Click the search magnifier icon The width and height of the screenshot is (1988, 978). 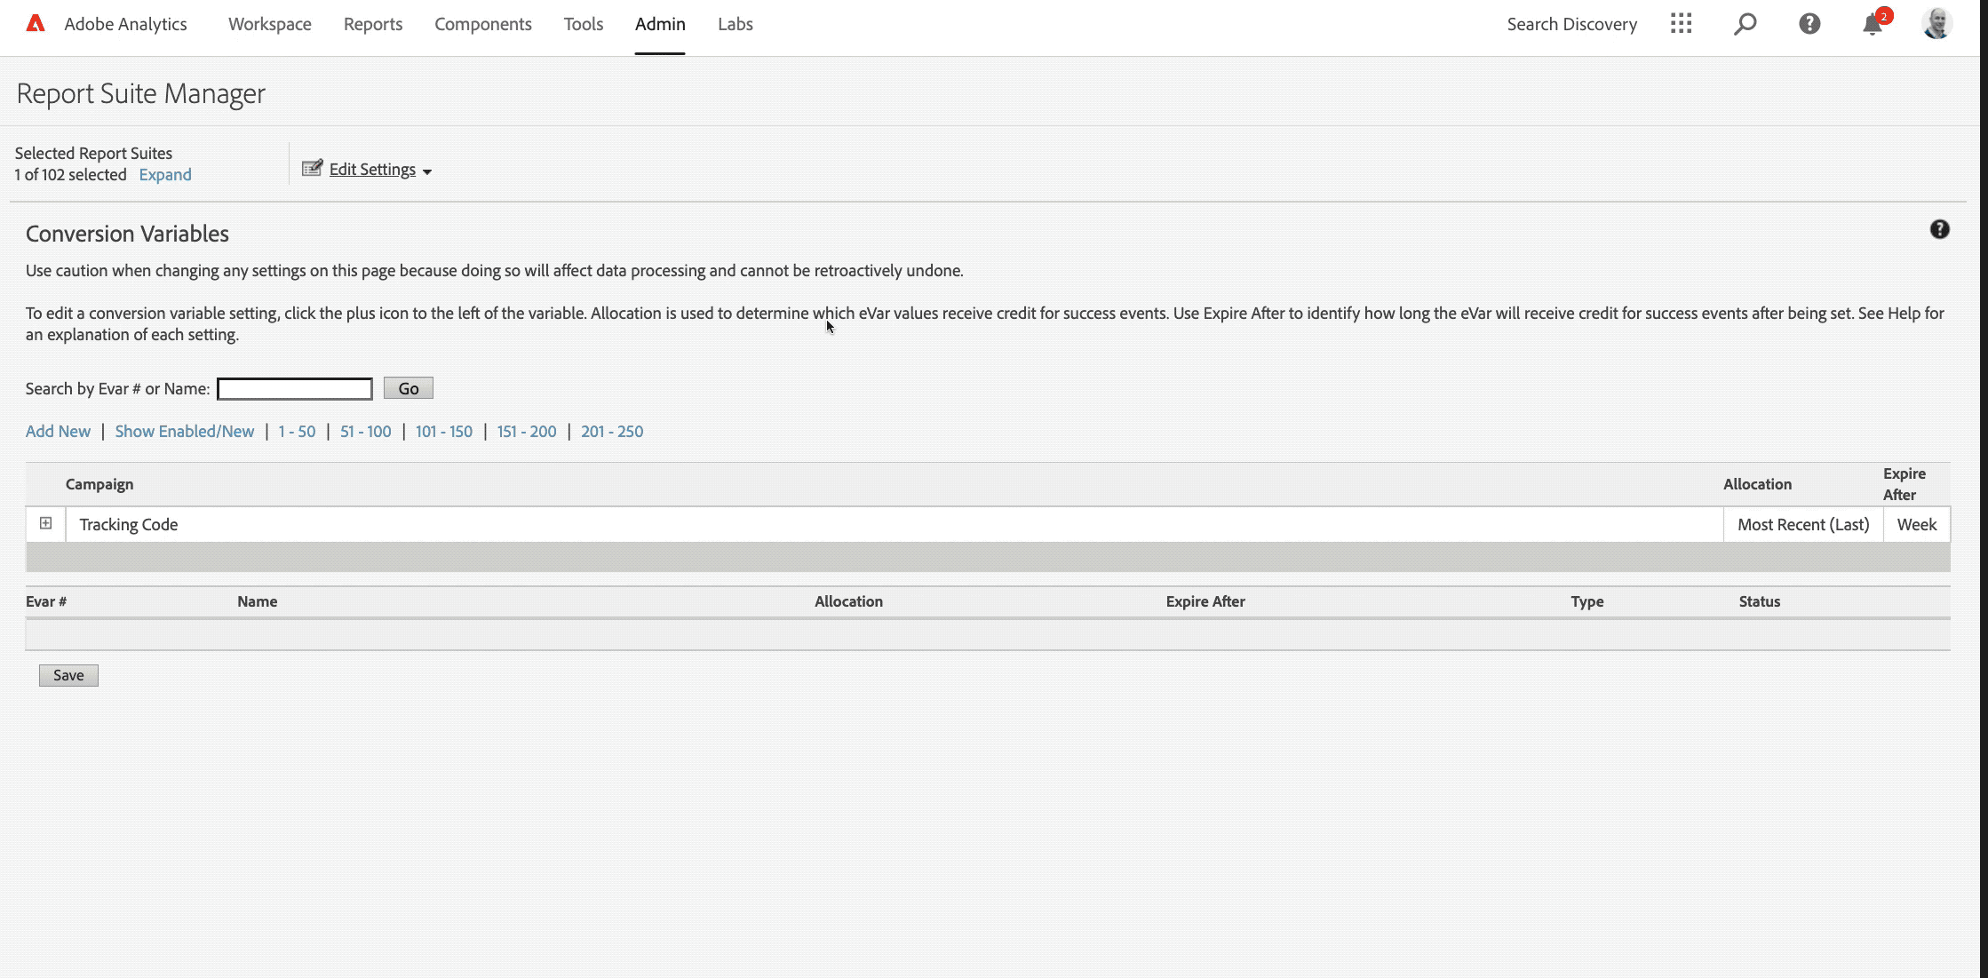(x=1745, y=24)
